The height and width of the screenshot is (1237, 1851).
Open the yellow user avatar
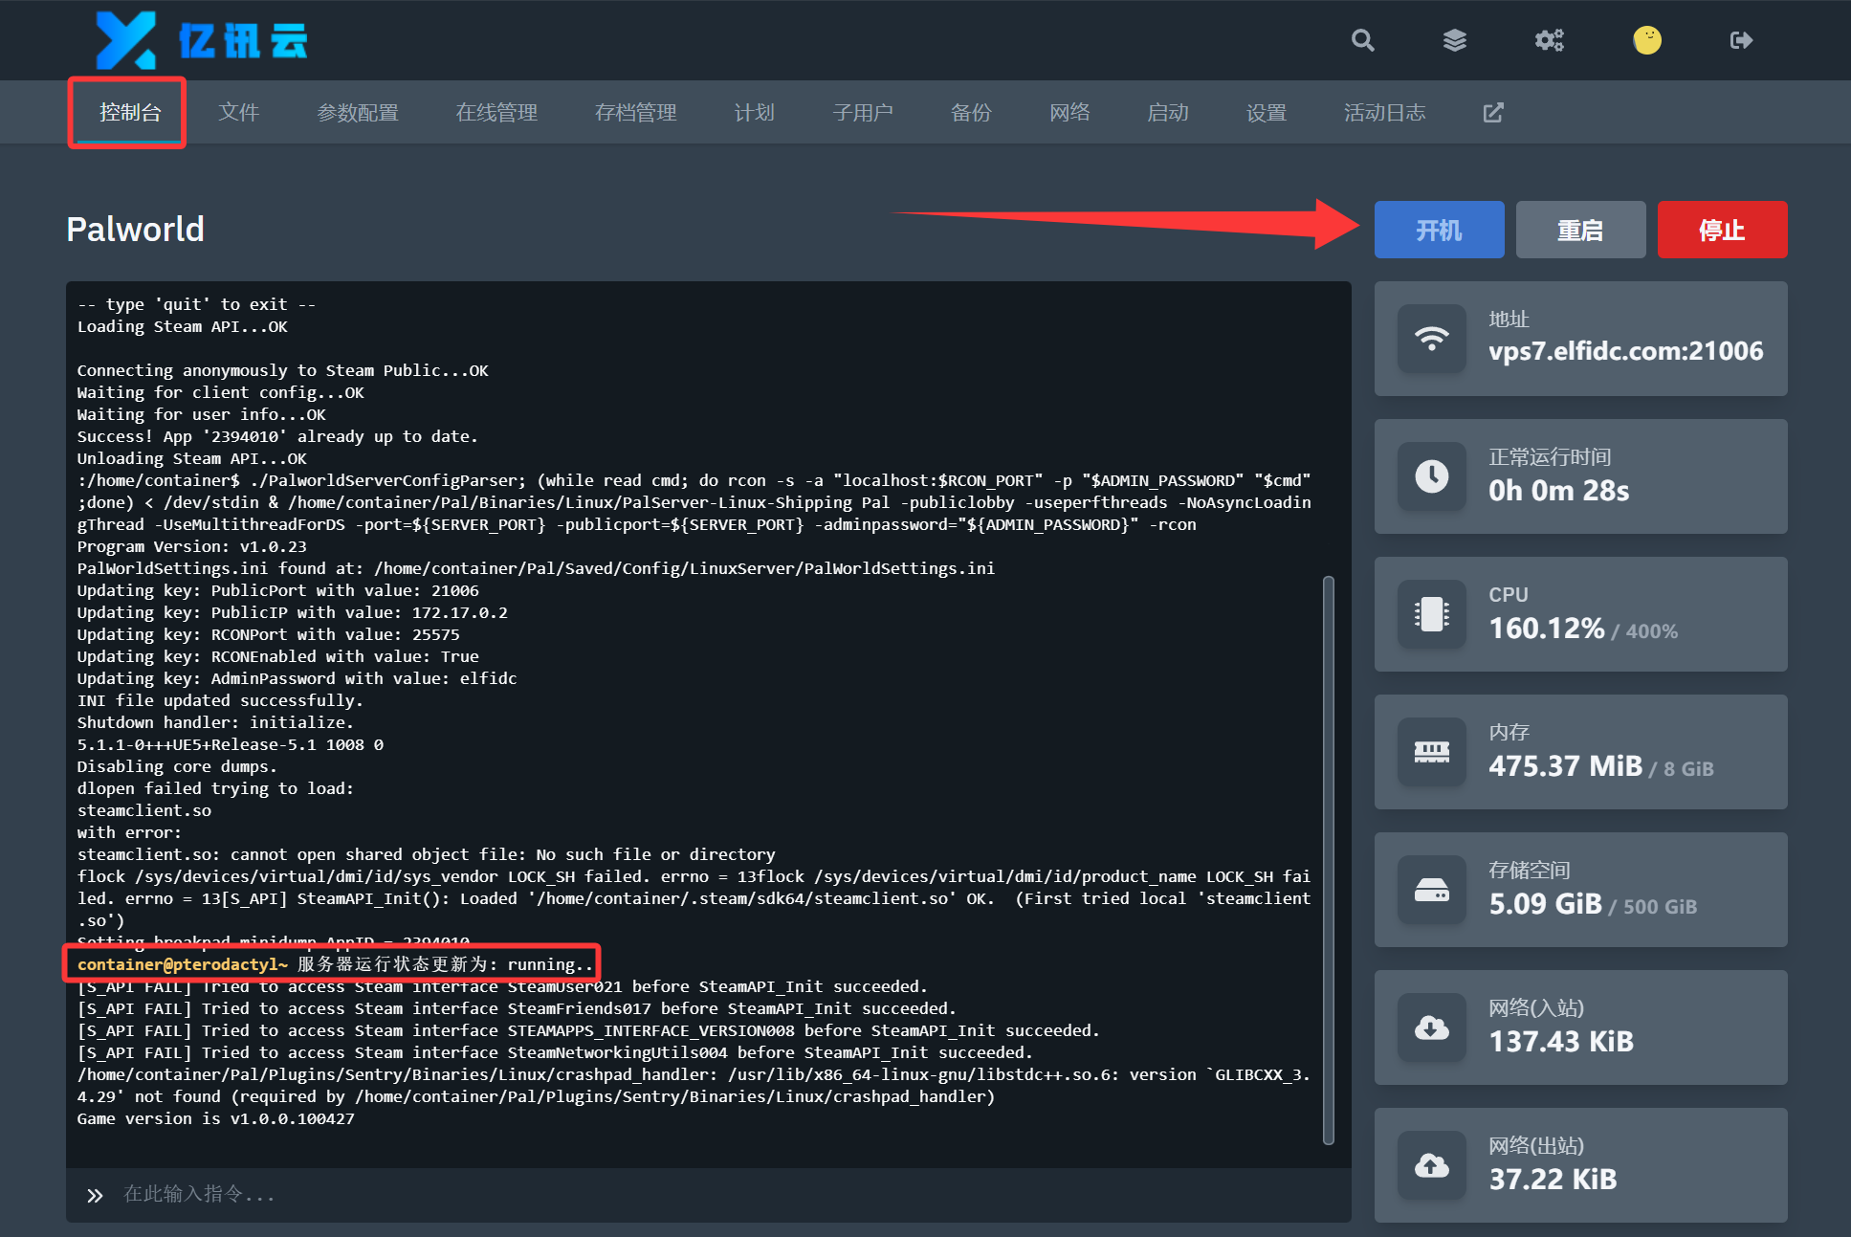(1646, 40)
